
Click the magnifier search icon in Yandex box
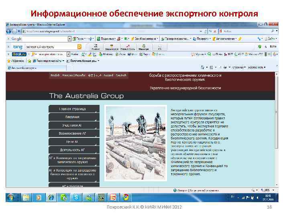pos(273,31)
